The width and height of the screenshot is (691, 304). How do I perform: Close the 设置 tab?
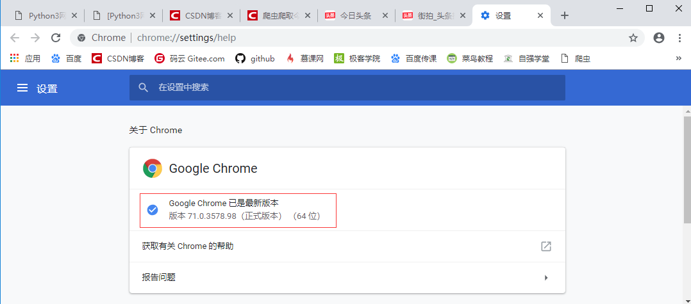click(540, 16)
